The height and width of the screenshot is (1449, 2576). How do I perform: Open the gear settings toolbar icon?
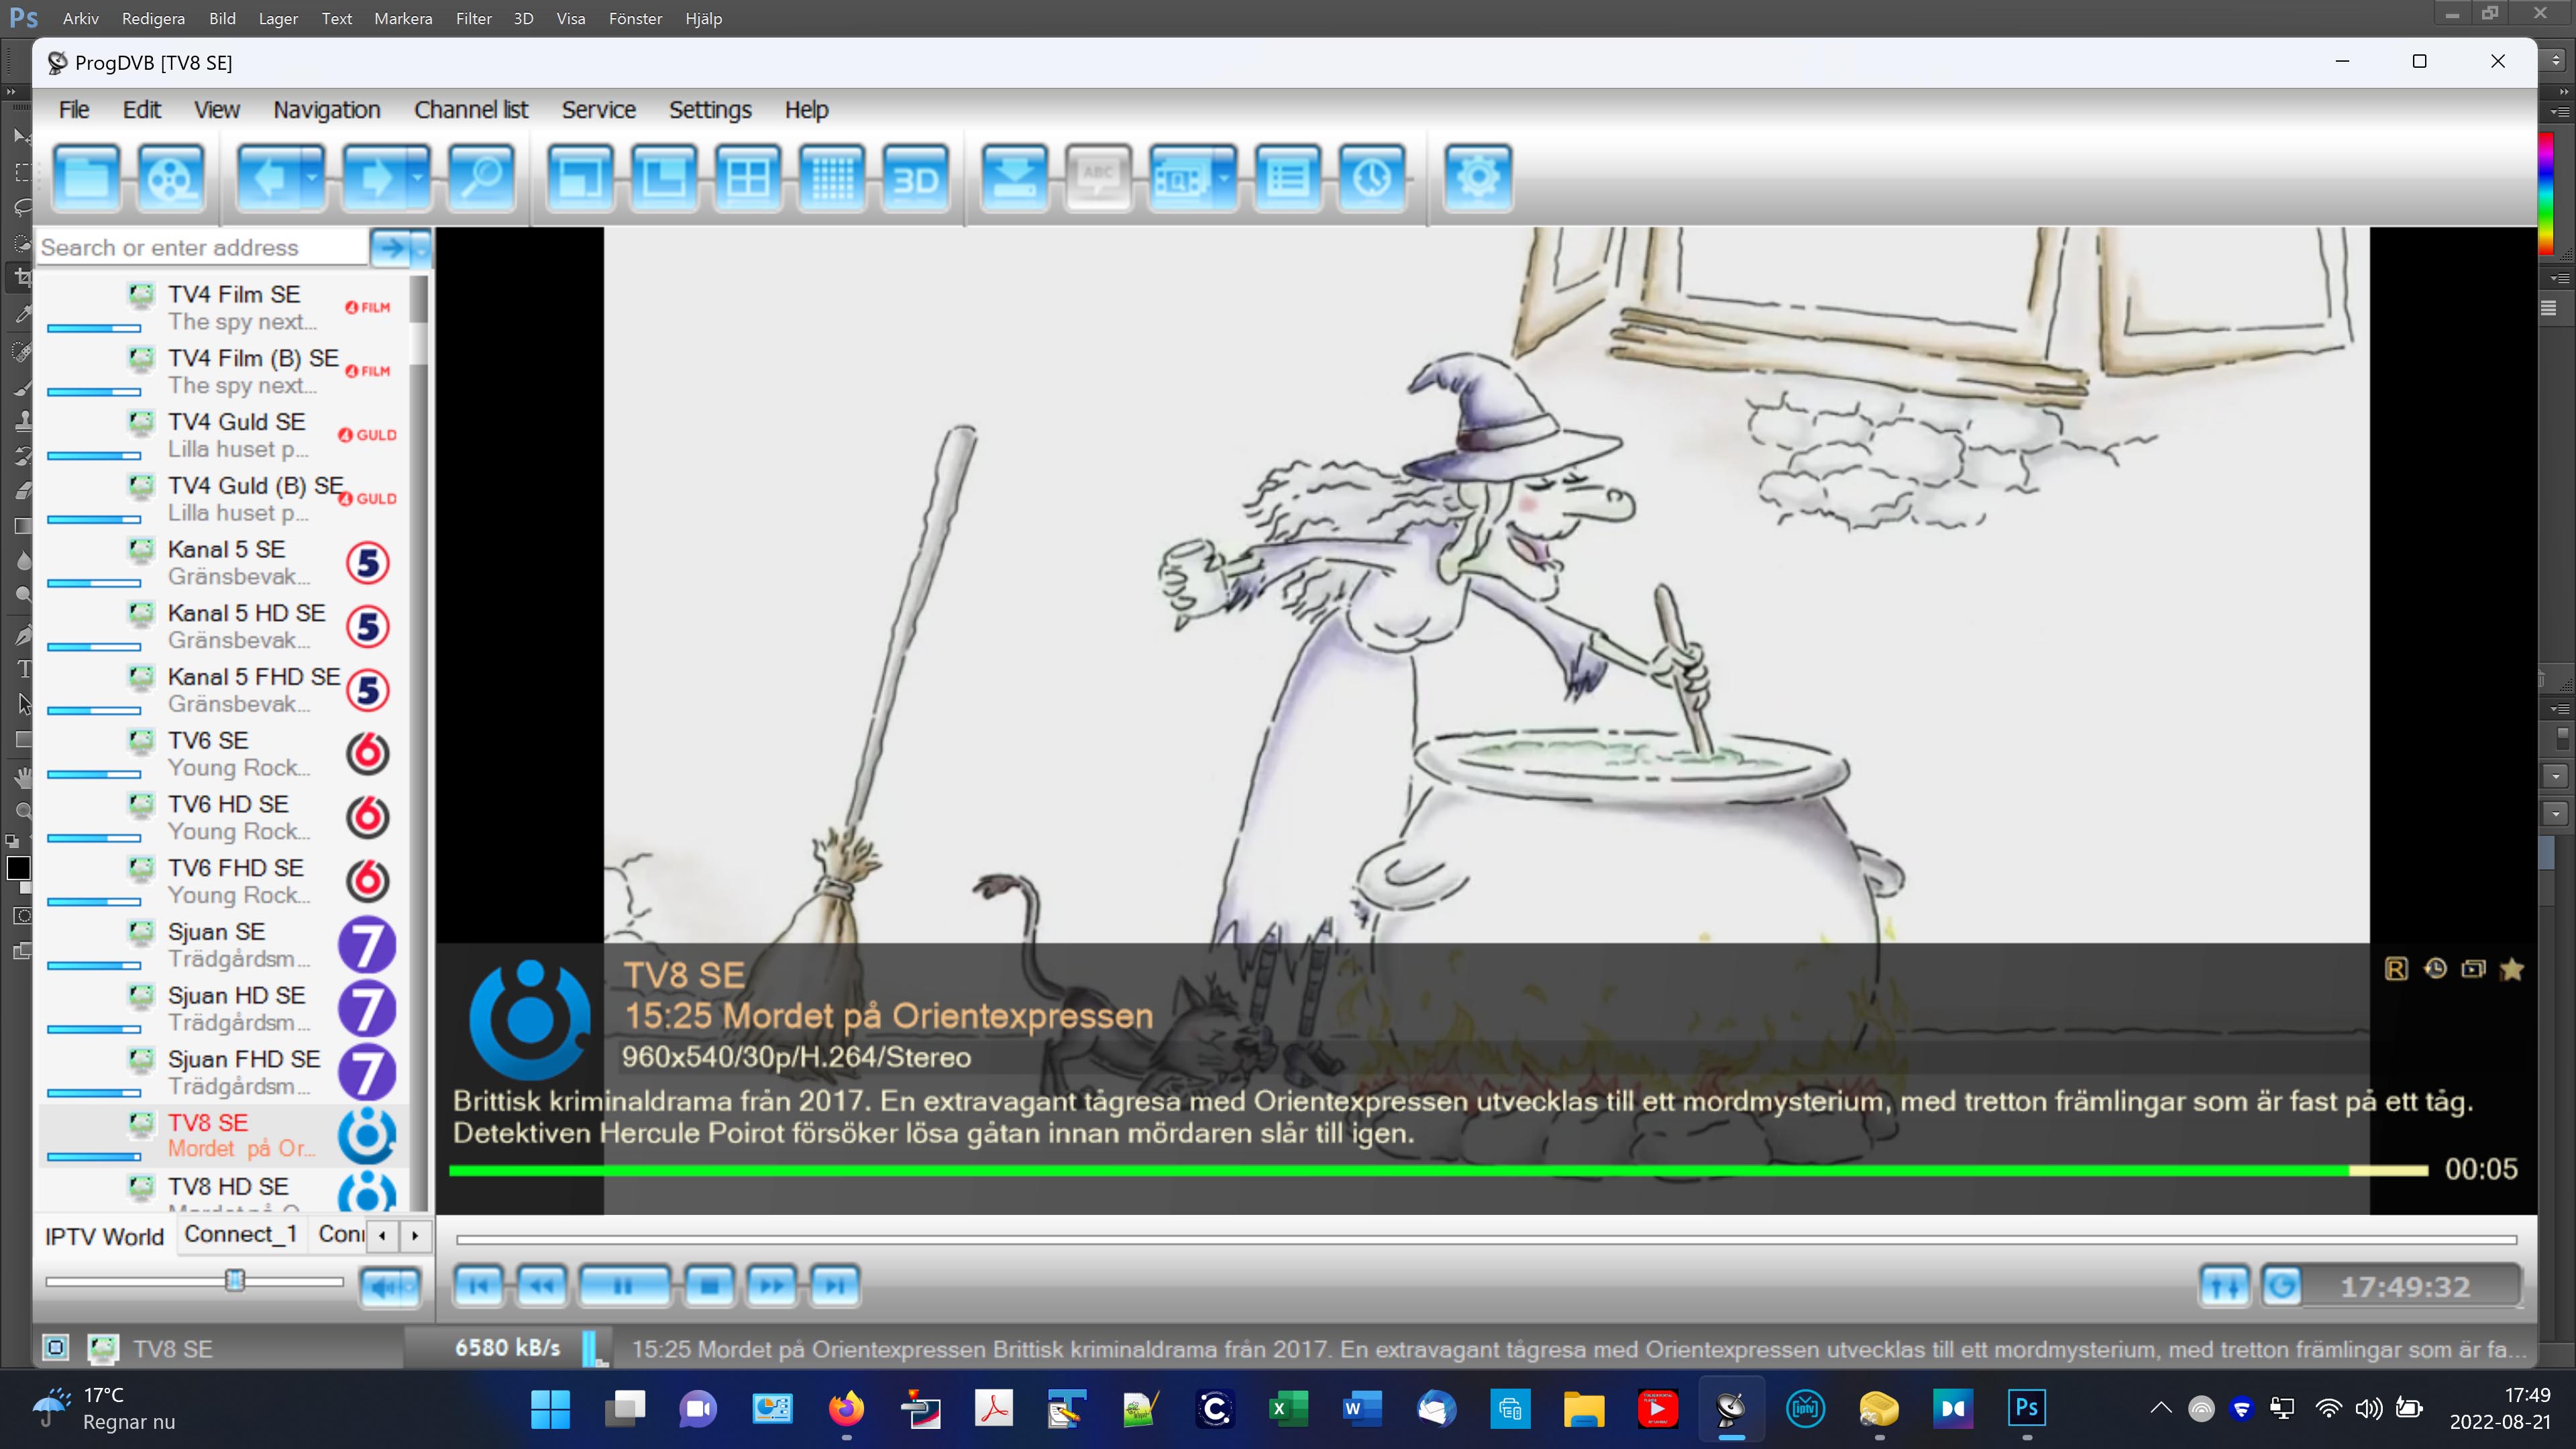pyautogui.click(x=1477, y=178)
